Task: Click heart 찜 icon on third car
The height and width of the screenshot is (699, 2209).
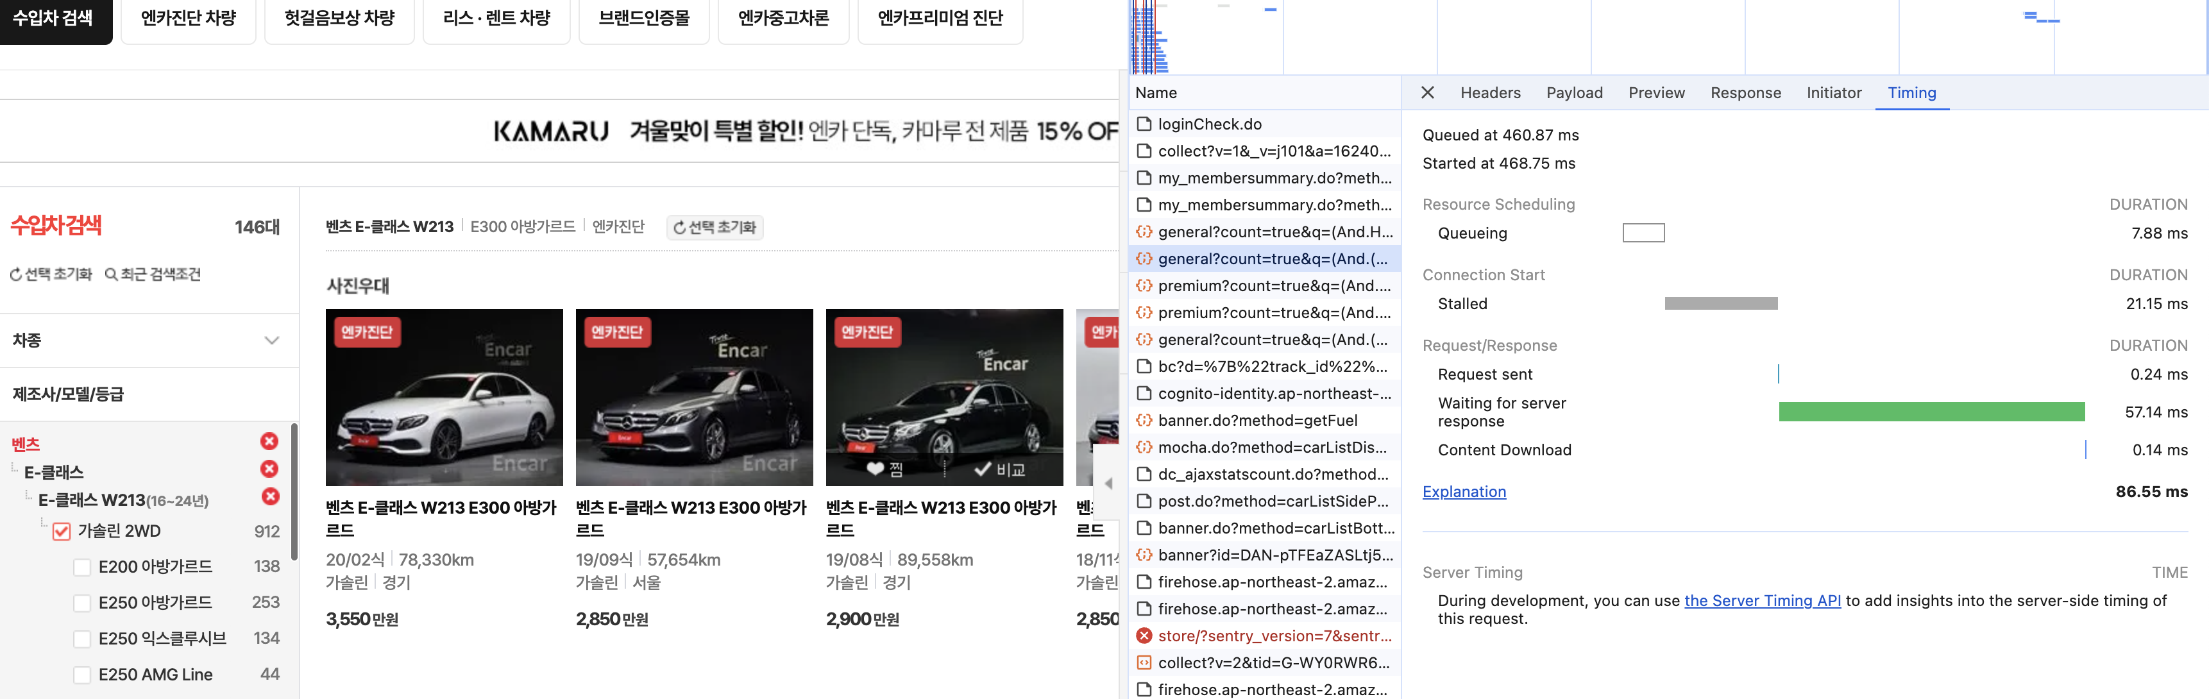Action: [x=875, y=469]
